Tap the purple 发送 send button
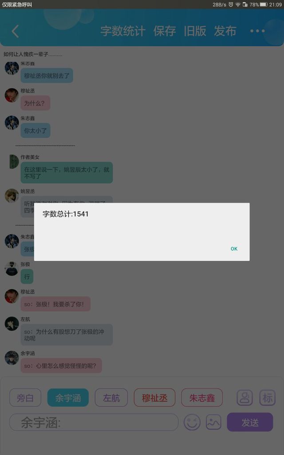 [250, 422]
